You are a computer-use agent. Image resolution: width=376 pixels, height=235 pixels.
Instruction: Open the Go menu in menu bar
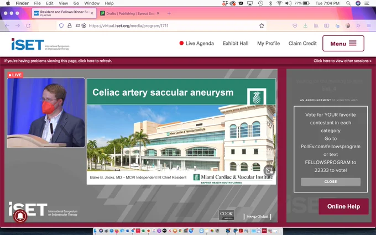(x=76, y=3)
